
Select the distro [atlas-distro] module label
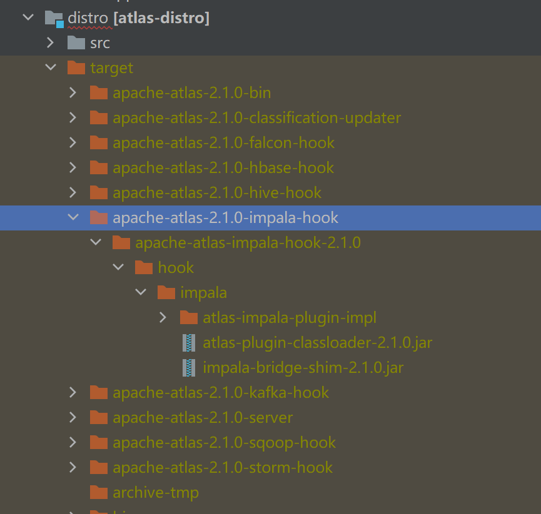[138, 18]
